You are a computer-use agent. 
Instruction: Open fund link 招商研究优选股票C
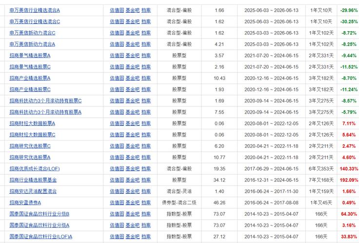tap(30, 146)
